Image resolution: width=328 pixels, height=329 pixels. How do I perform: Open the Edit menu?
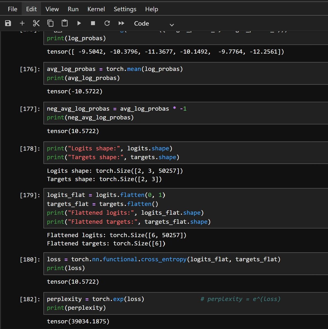[x=31, y=9]
